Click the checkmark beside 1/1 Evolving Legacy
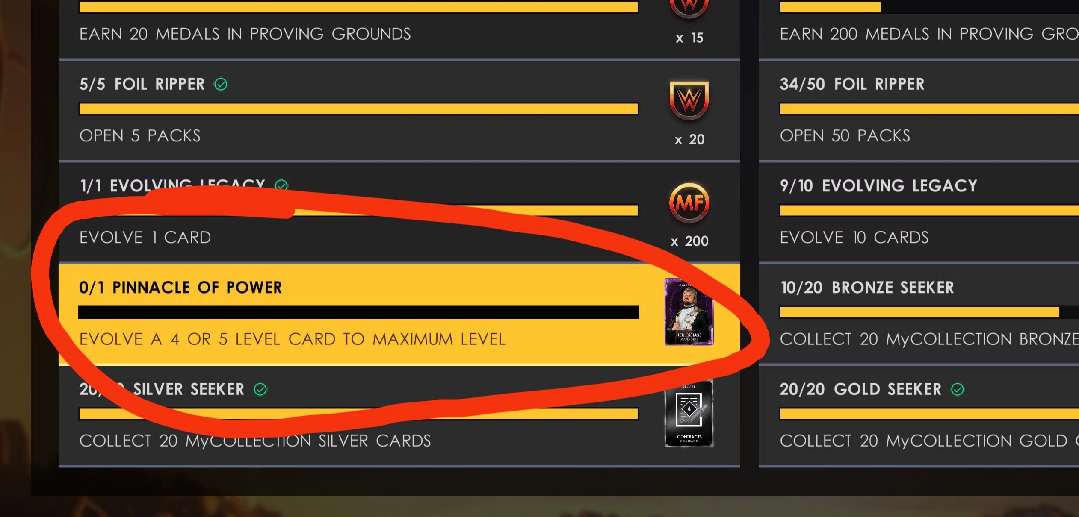 point(281,185)
